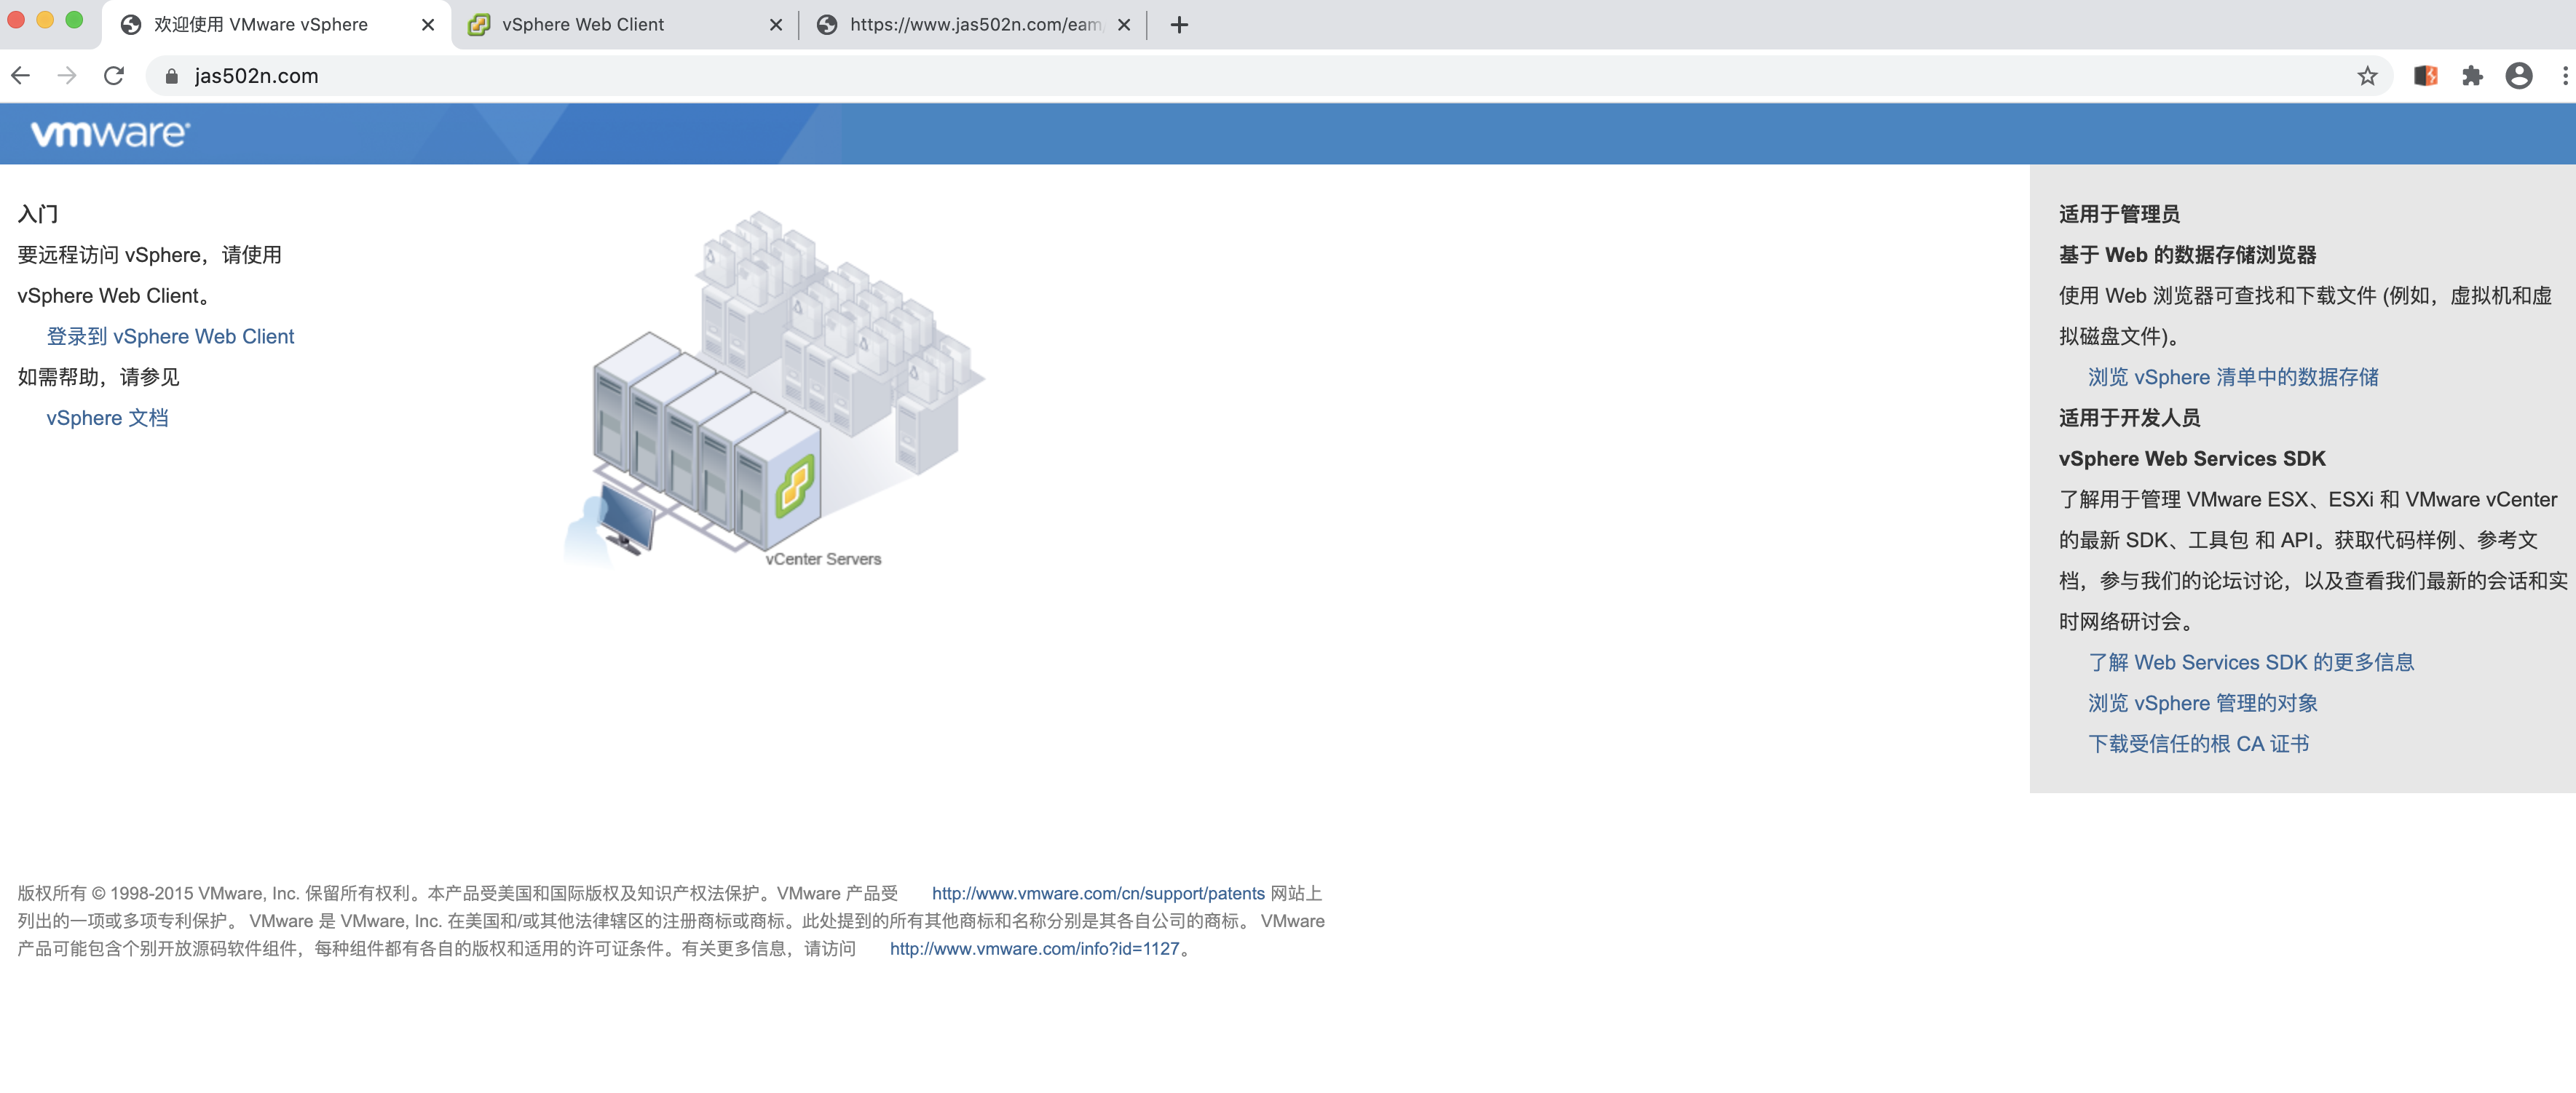Click the vCenter Servers illustration
Screen dimensions: 2576x1093
[775, 389]
